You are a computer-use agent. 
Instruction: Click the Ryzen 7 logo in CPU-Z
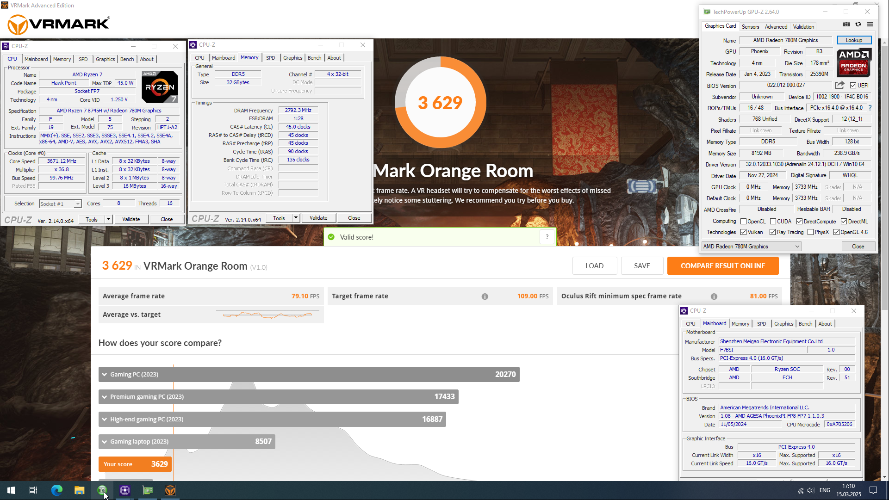coord(160,87)
